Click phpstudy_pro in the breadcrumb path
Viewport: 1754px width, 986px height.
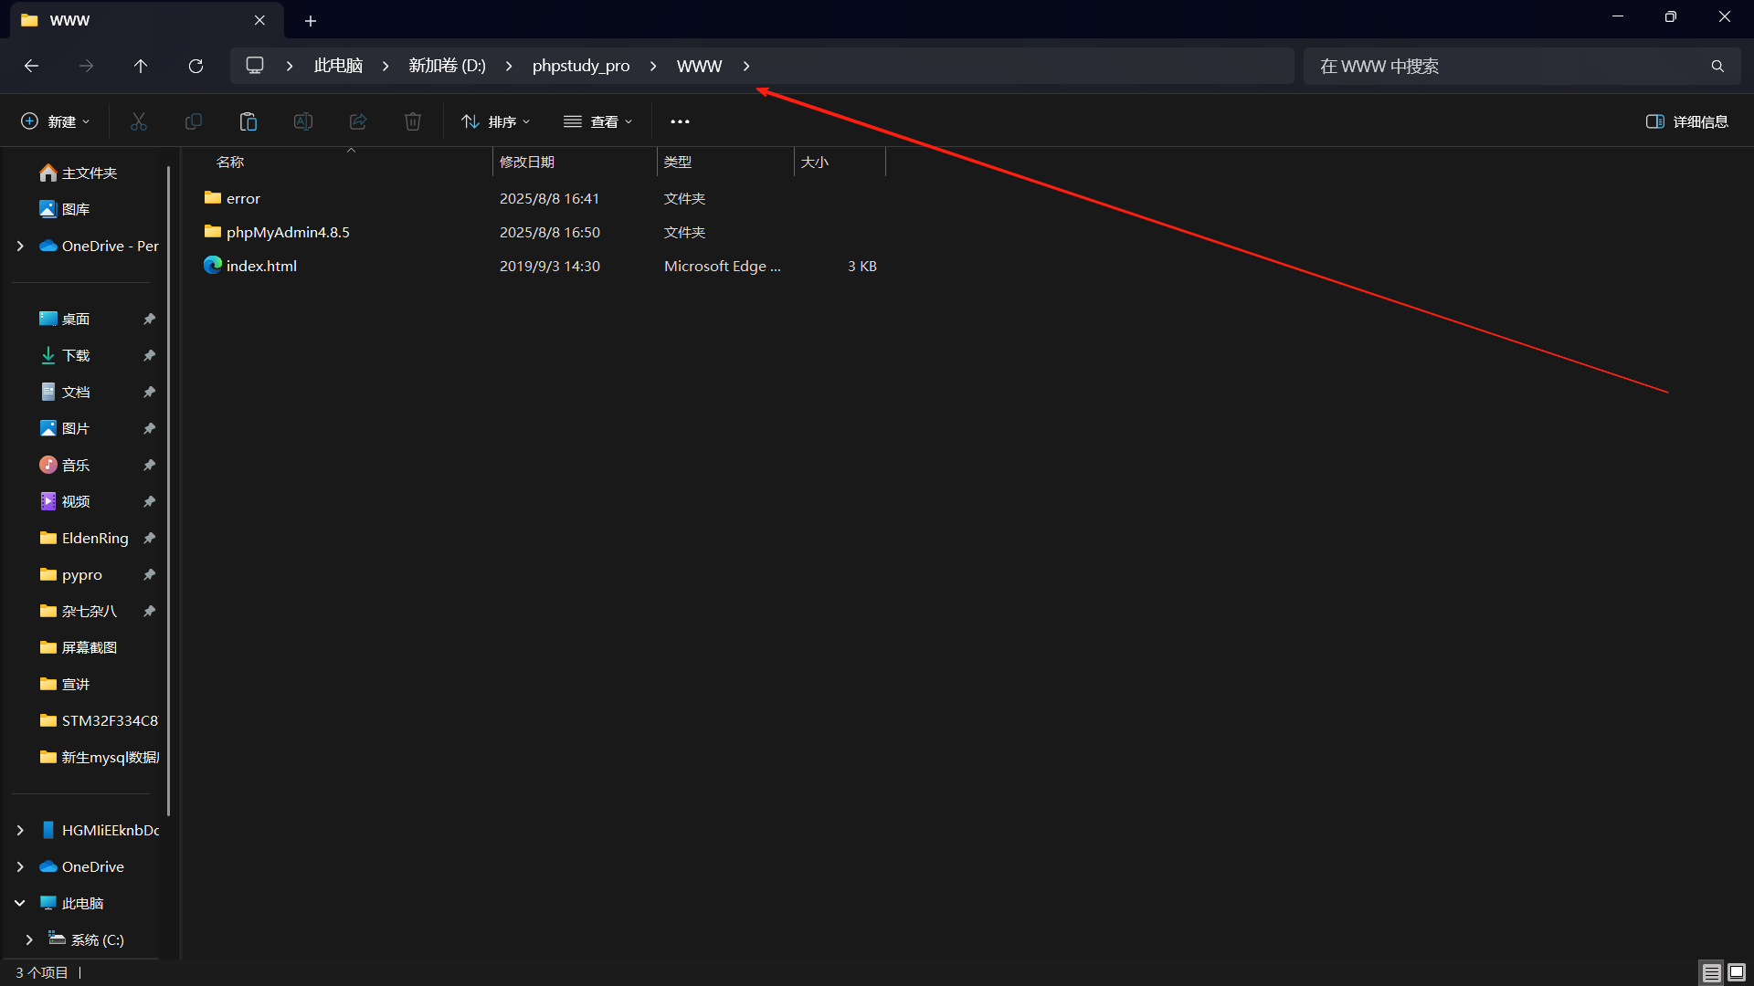[x=581, y=66]
